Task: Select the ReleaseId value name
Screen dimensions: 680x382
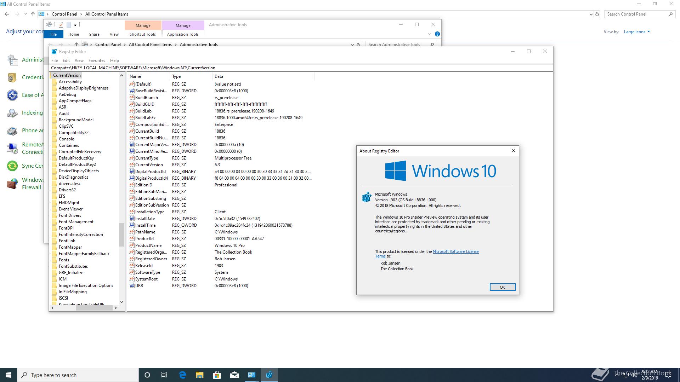Action: pyautogui.click(x=144, y=266)
